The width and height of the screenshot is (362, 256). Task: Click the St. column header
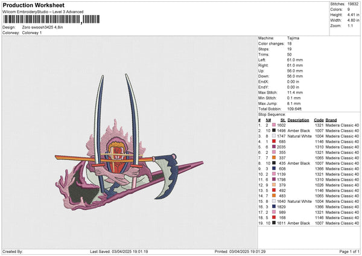(x=283, y=120)
